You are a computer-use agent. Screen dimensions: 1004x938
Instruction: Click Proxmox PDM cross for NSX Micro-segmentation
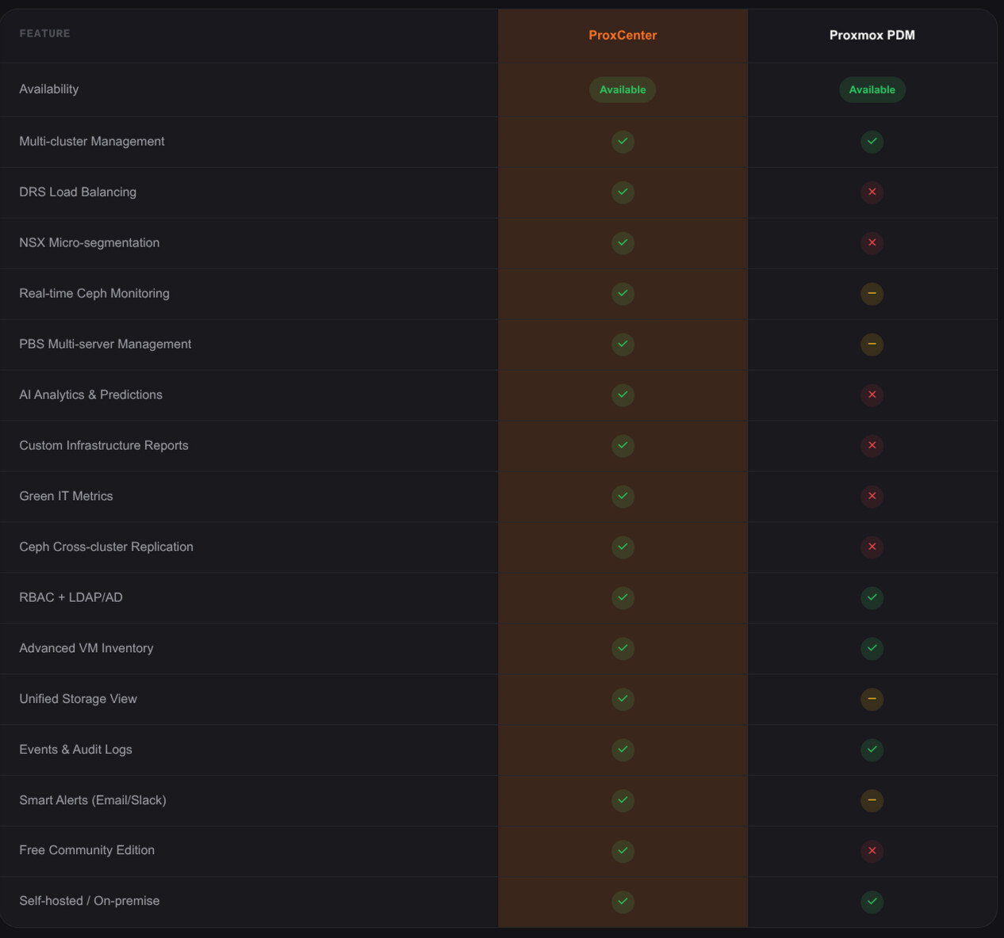(872, 242)
